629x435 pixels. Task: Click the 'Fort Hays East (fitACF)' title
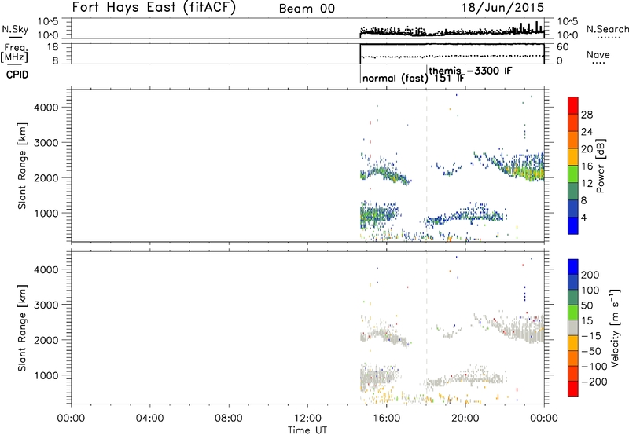(153, 7)
